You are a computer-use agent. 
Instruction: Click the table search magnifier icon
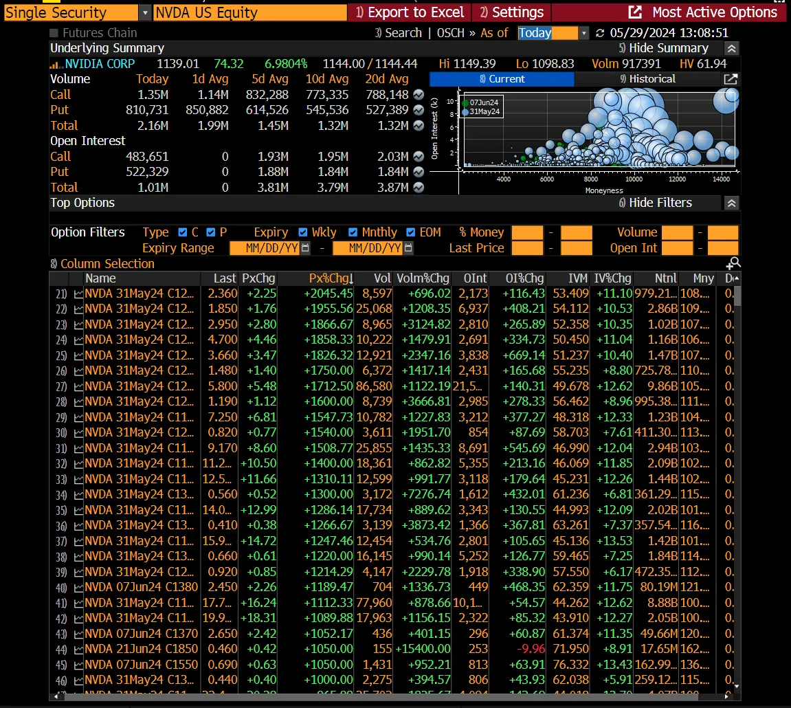click(733, 264)
